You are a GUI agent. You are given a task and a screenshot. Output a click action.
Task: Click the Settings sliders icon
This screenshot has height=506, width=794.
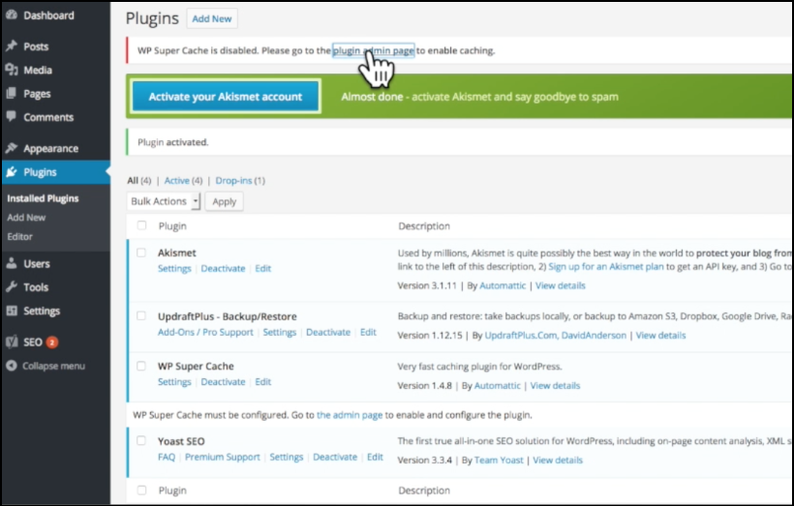tap(12, 311)
